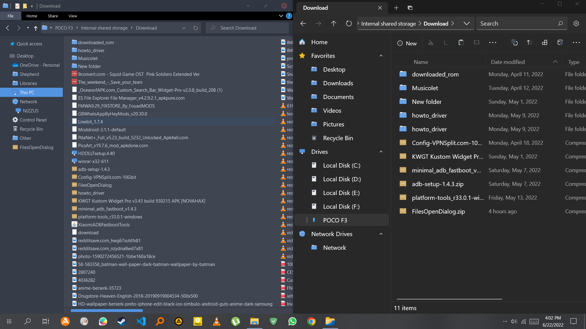The image size is (586, 329).
Task: Open the Sort options icon
Action: click(530, 43)
